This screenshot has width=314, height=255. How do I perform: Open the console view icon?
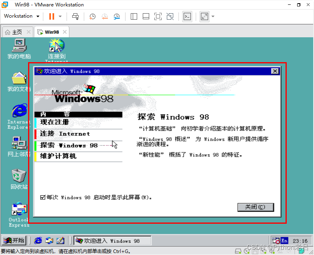(x=187, y=16)
